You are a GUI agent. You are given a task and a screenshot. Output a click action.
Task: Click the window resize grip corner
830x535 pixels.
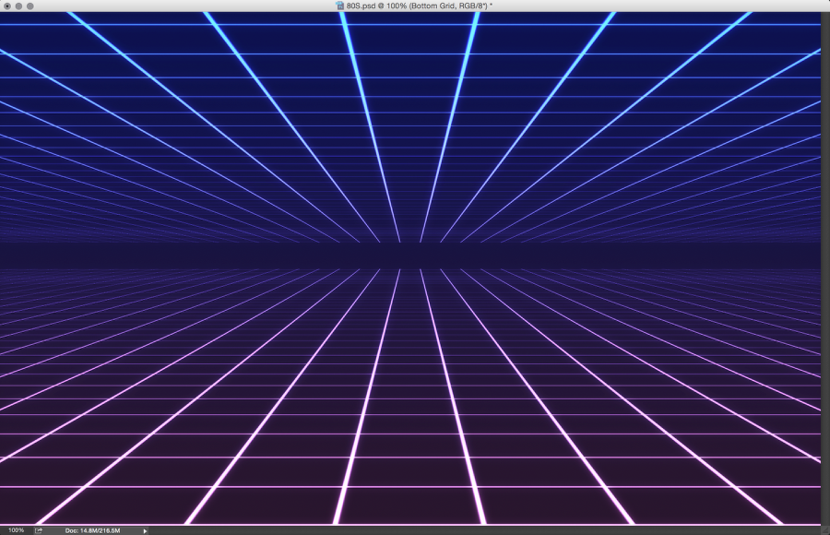tap(825, 530)
